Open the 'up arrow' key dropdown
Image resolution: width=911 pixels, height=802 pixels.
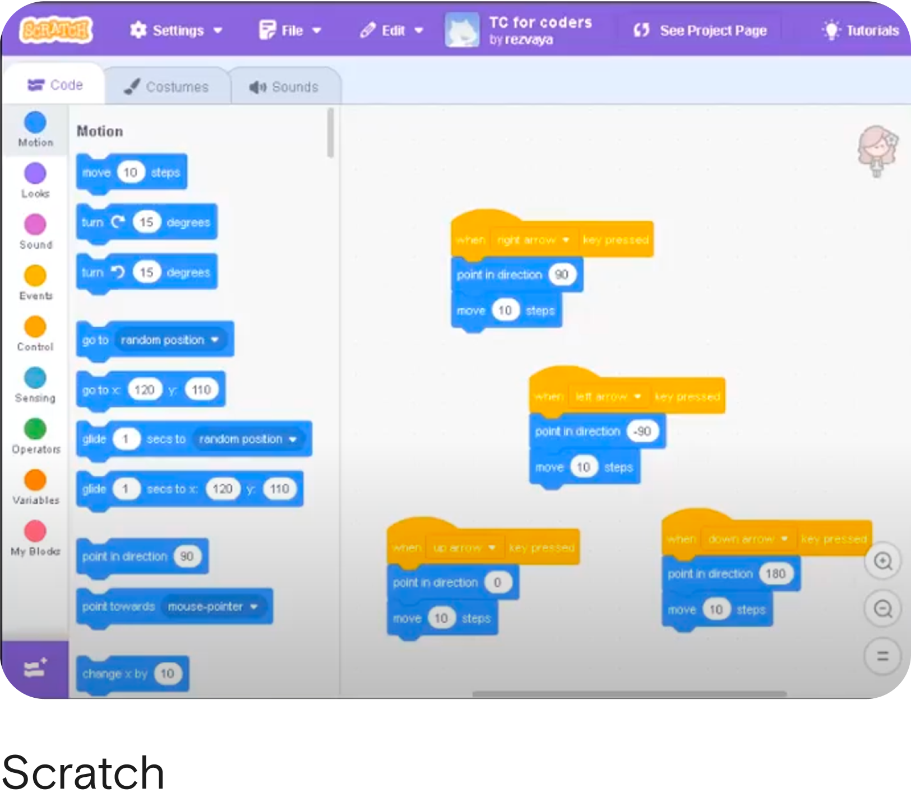click(x=464, y=548)
